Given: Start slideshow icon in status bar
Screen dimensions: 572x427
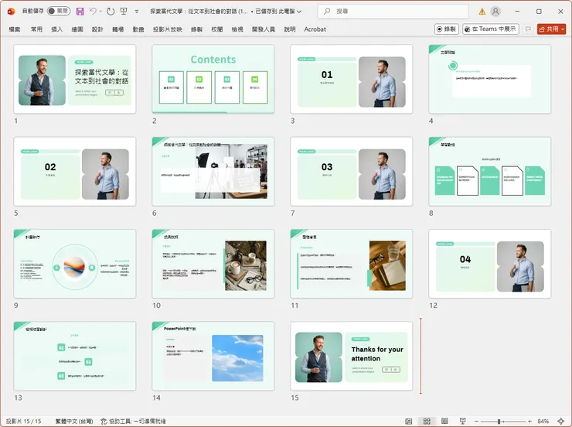Looking at the screenshot, I should [x=462, y=421].
